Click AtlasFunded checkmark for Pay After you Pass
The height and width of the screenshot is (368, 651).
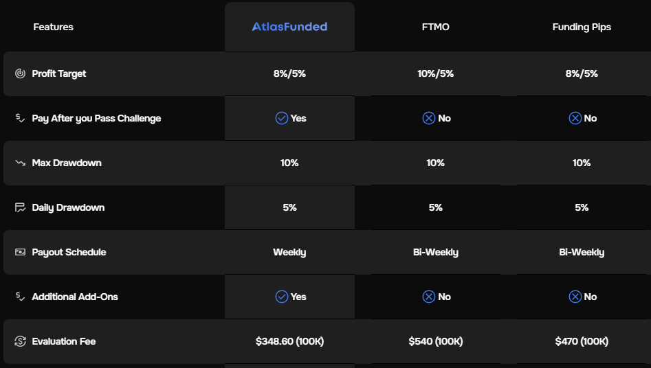pyautogui.click(x=281, y=118)
